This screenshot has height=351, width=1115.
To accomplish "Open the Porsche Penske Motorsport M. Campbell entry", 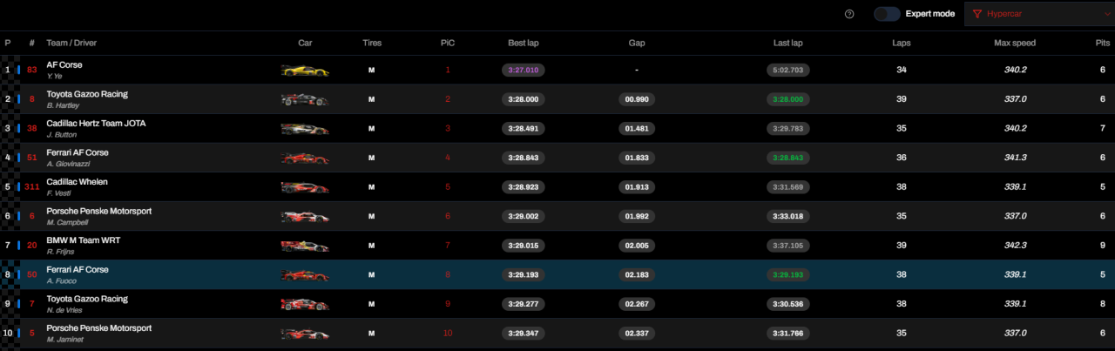I will click(98, 216).
